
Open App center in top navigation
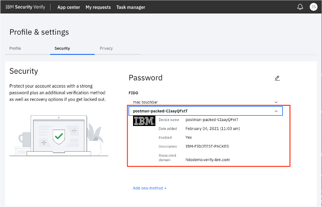coord(69,7)
